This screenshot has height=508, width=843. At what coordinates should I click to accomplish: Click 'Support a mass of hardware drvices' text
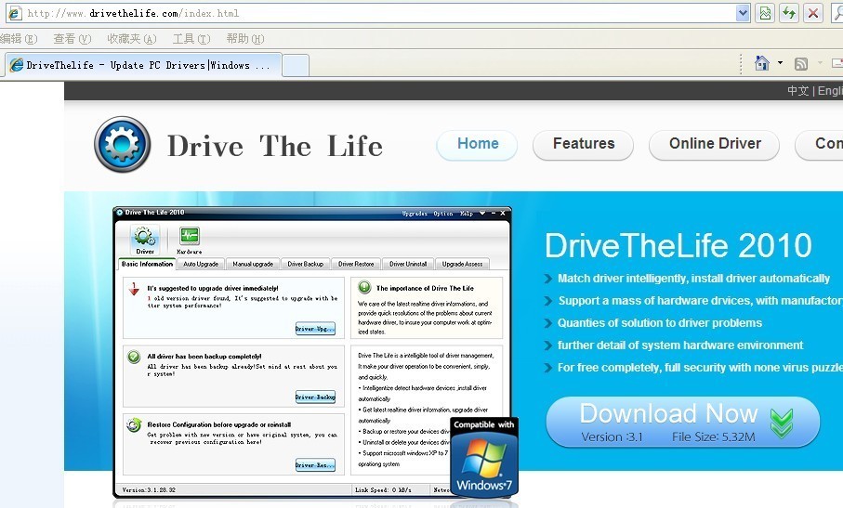700,301
